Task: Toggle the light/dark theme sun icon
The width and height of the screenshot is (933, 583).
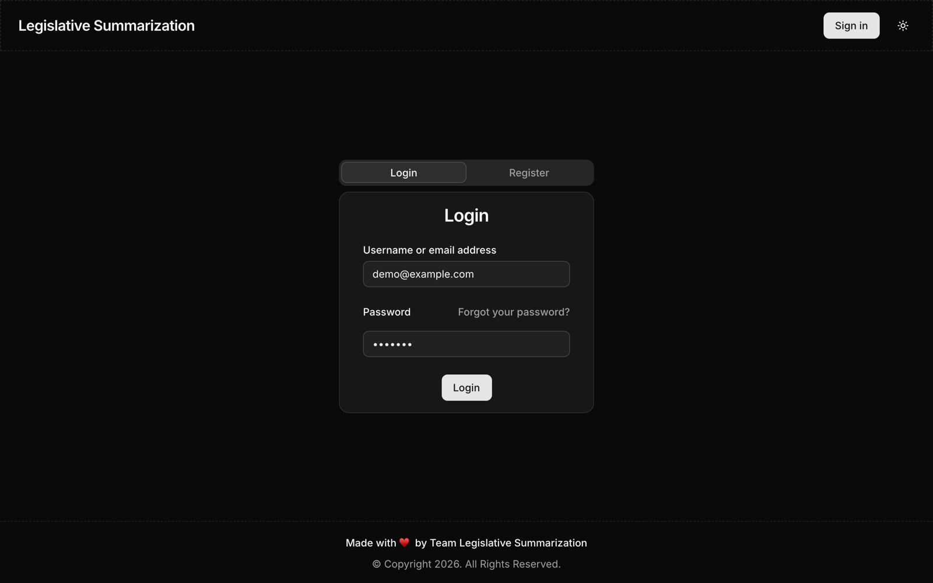Action: pyautogui.click(x=903, y=26)
